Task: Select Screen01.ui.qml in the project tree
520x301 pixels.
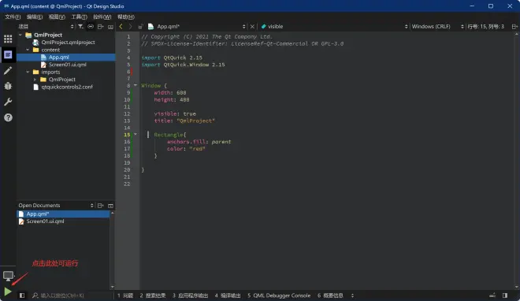Action: [67, 65]
